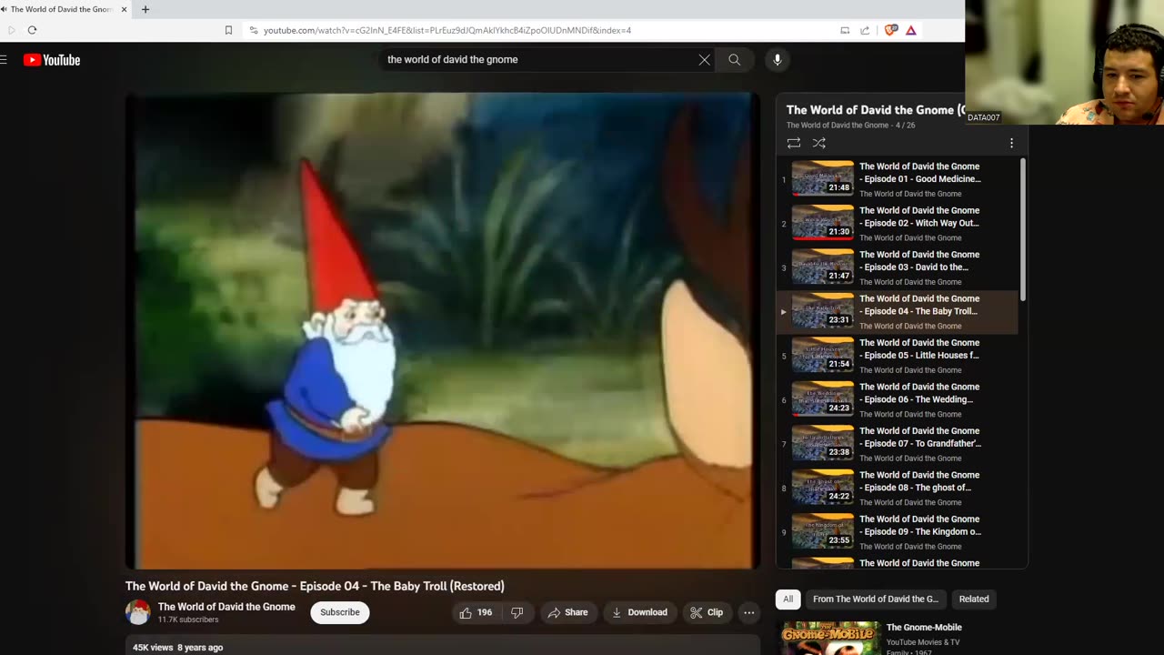Play Episode 03 - David to the... thumbnail
The image size is (1164, 655).
(x=823, y=267)
